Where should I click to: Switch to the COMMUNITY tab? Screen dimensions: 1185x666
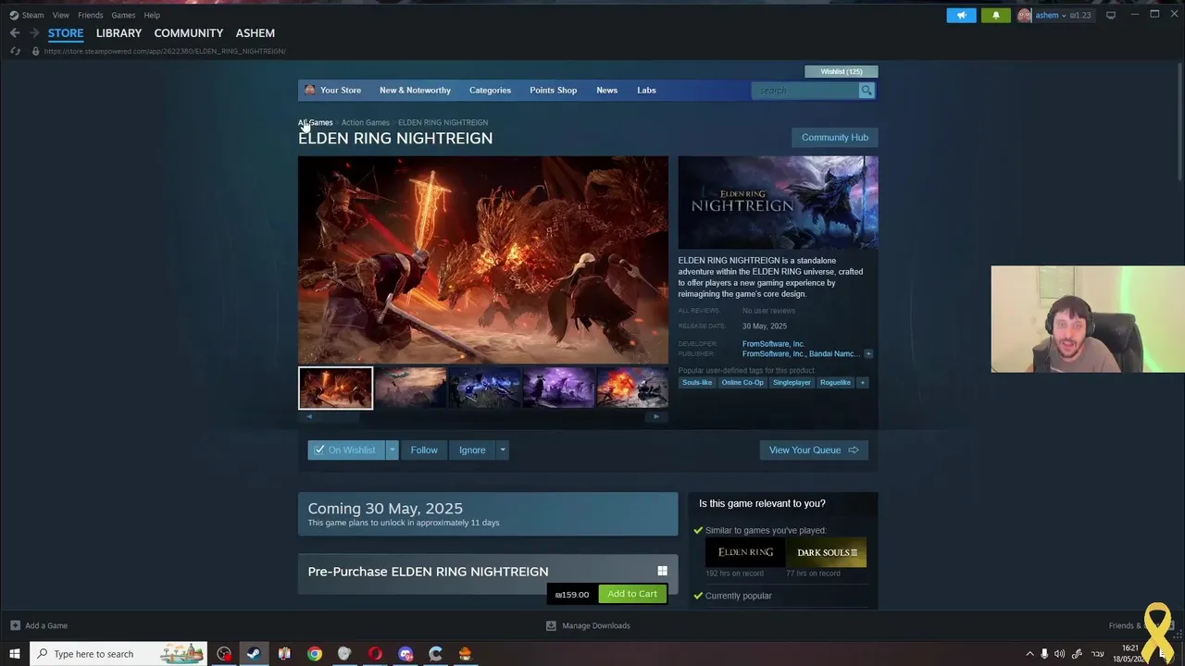coord(189,32)
